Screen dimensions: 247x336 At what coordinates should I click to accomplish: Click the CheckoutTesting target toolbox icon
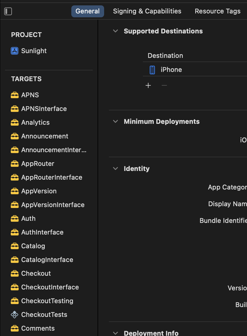coord(15,301)
